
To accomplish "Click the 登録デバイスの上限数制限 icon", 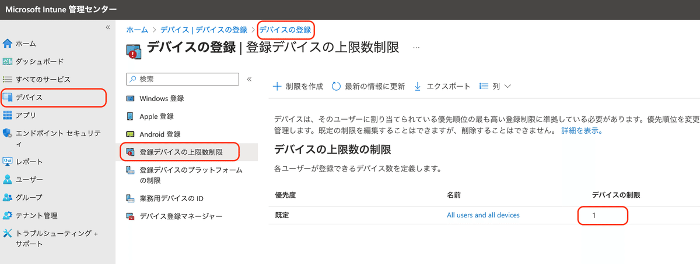I will coord(130,152).
